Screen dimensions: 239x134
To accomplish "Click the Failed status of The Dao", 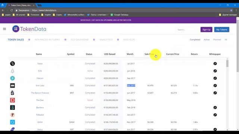I will [x=90, y=100].
